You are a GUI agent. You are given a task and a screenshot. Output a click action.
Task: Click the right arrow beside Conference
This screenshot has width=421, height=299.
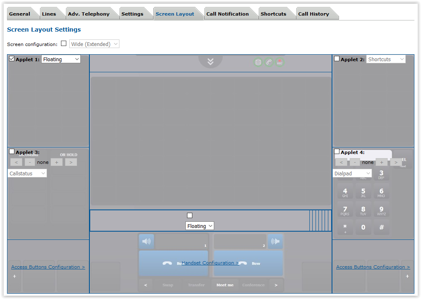click(x=276, y=285)
